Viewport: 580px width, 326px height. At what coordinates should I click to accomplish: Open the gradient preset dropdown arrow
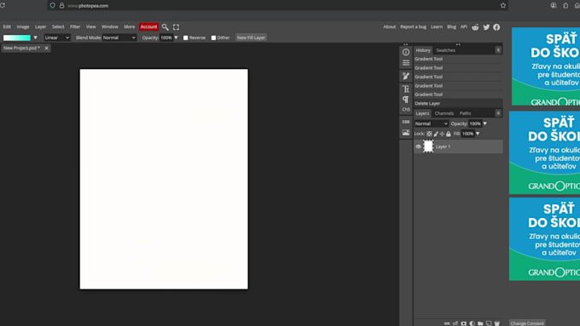click(35, 37)
